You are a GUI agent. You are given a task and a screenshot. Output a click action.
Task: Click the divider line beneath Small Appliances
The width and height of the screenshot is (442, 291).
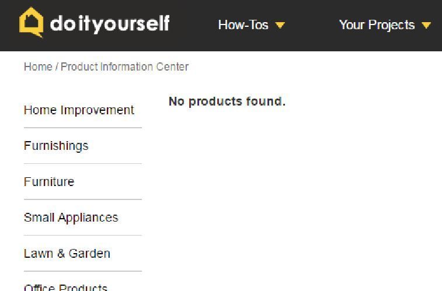point(83,235)
